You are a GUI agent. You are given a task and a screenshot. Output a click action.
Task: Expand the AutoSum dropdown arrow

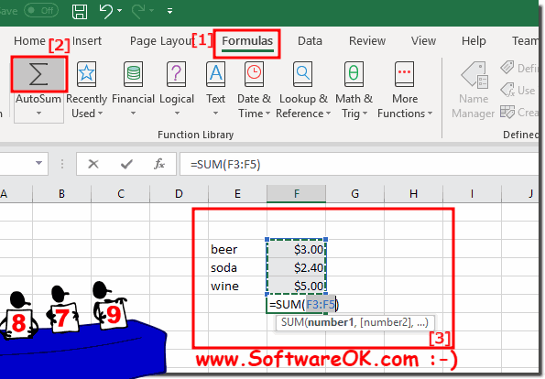click(x=38, y=114)
